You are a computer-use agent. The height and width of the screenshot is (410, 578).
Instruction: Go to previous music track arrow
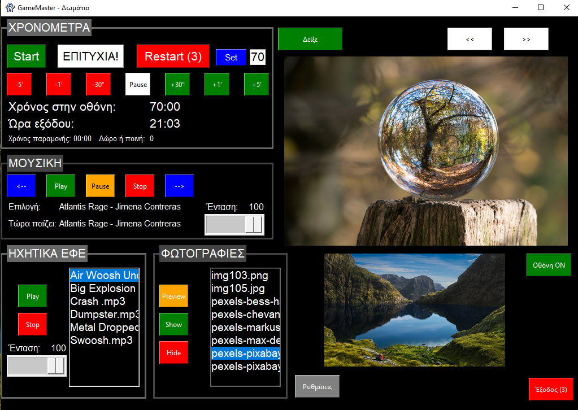pyautogui.click(x=21, y=186)
